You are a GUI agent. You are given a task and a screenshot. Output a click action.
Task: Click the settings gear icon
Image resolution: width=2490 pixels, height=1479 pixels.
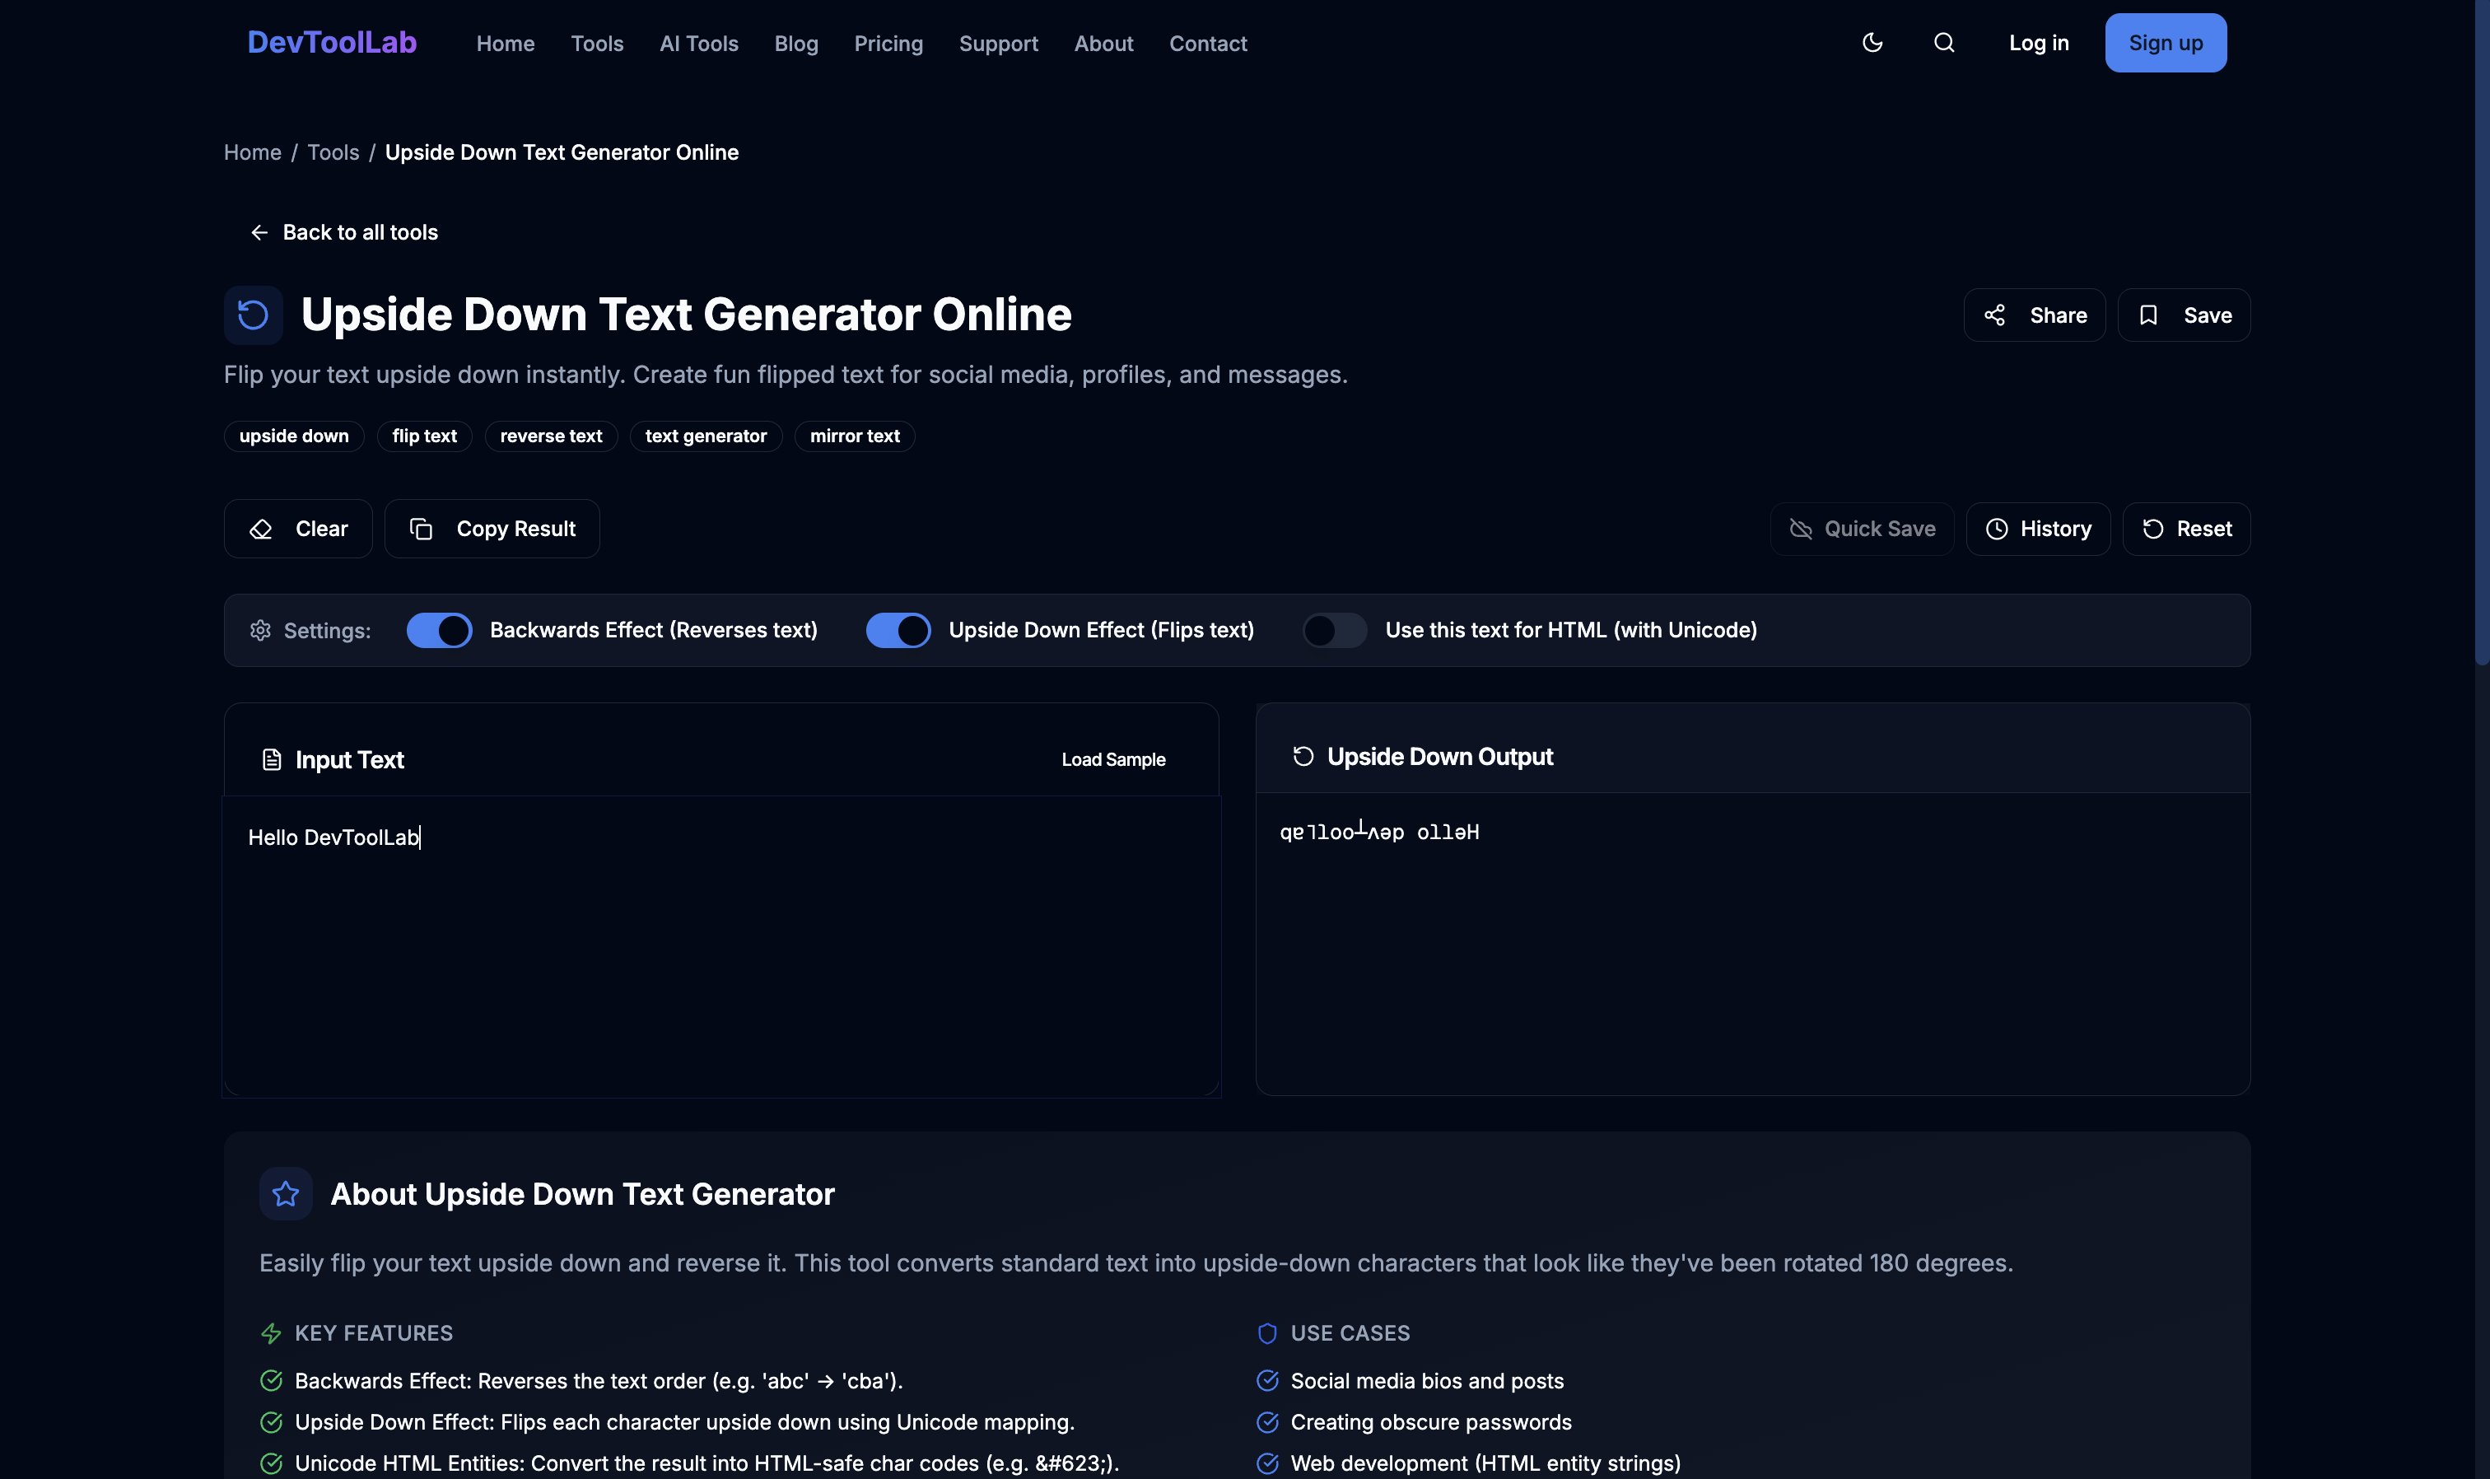pos(261,631)
